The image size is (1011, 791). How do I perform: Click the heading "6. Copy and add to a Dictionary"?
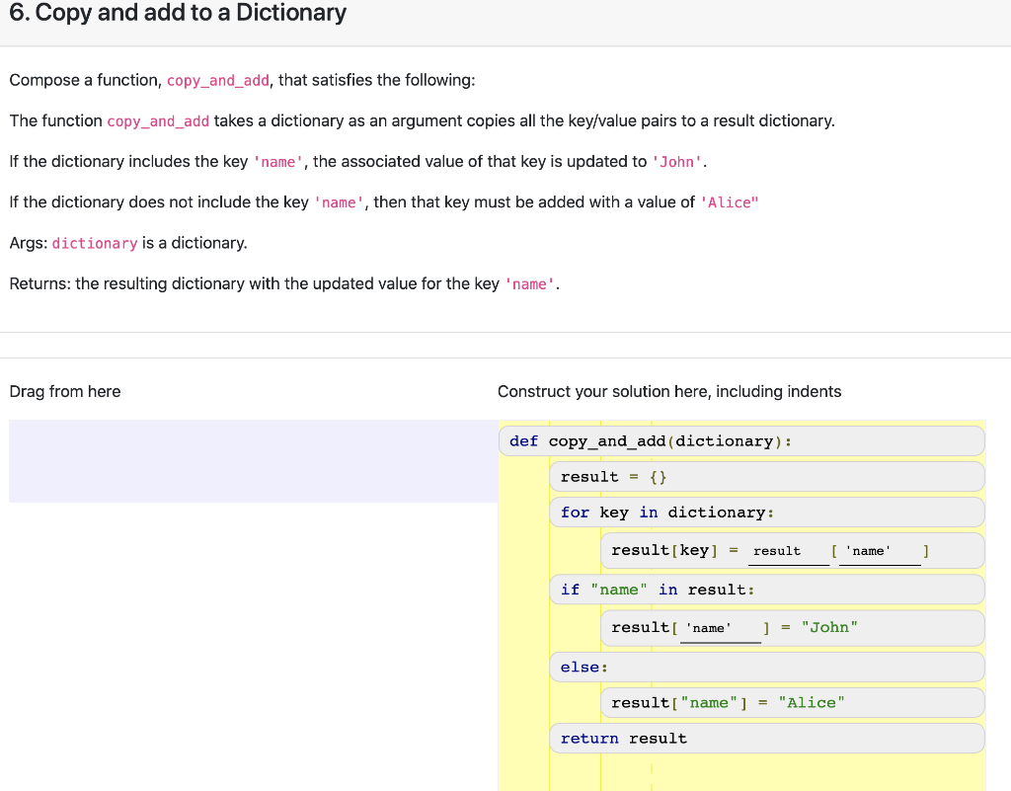pyautogui.click(x=178, y=14)
